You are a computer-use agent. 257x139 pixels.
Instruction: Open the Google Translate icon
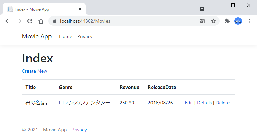(202, 21)
